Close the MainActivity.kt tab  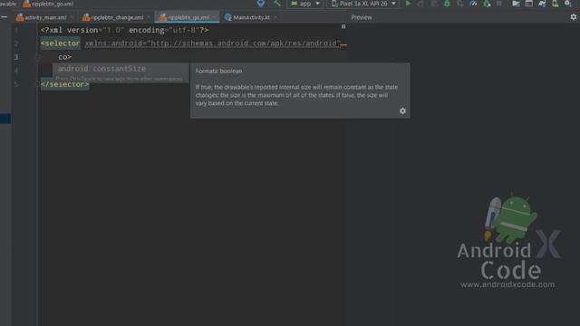[x=275, y=17]
